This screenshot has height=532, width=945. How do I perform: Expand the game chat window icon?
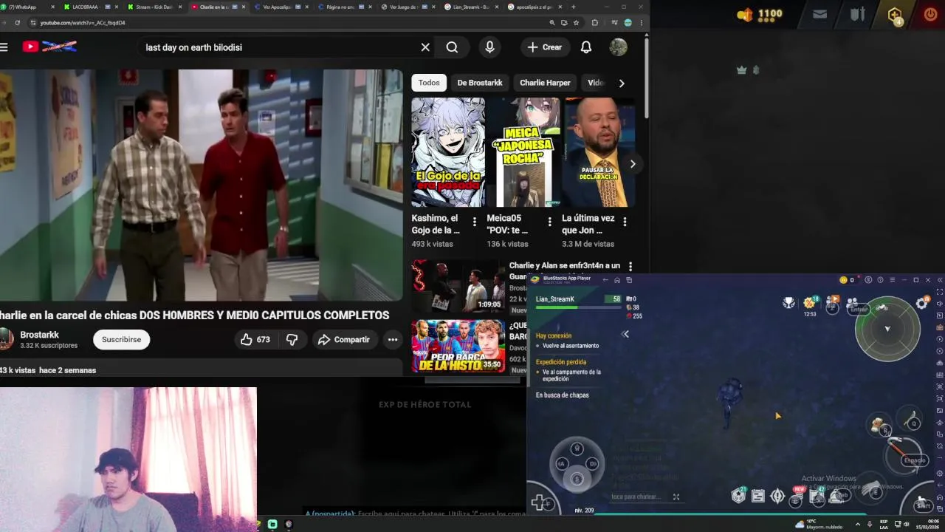(676, 497)
